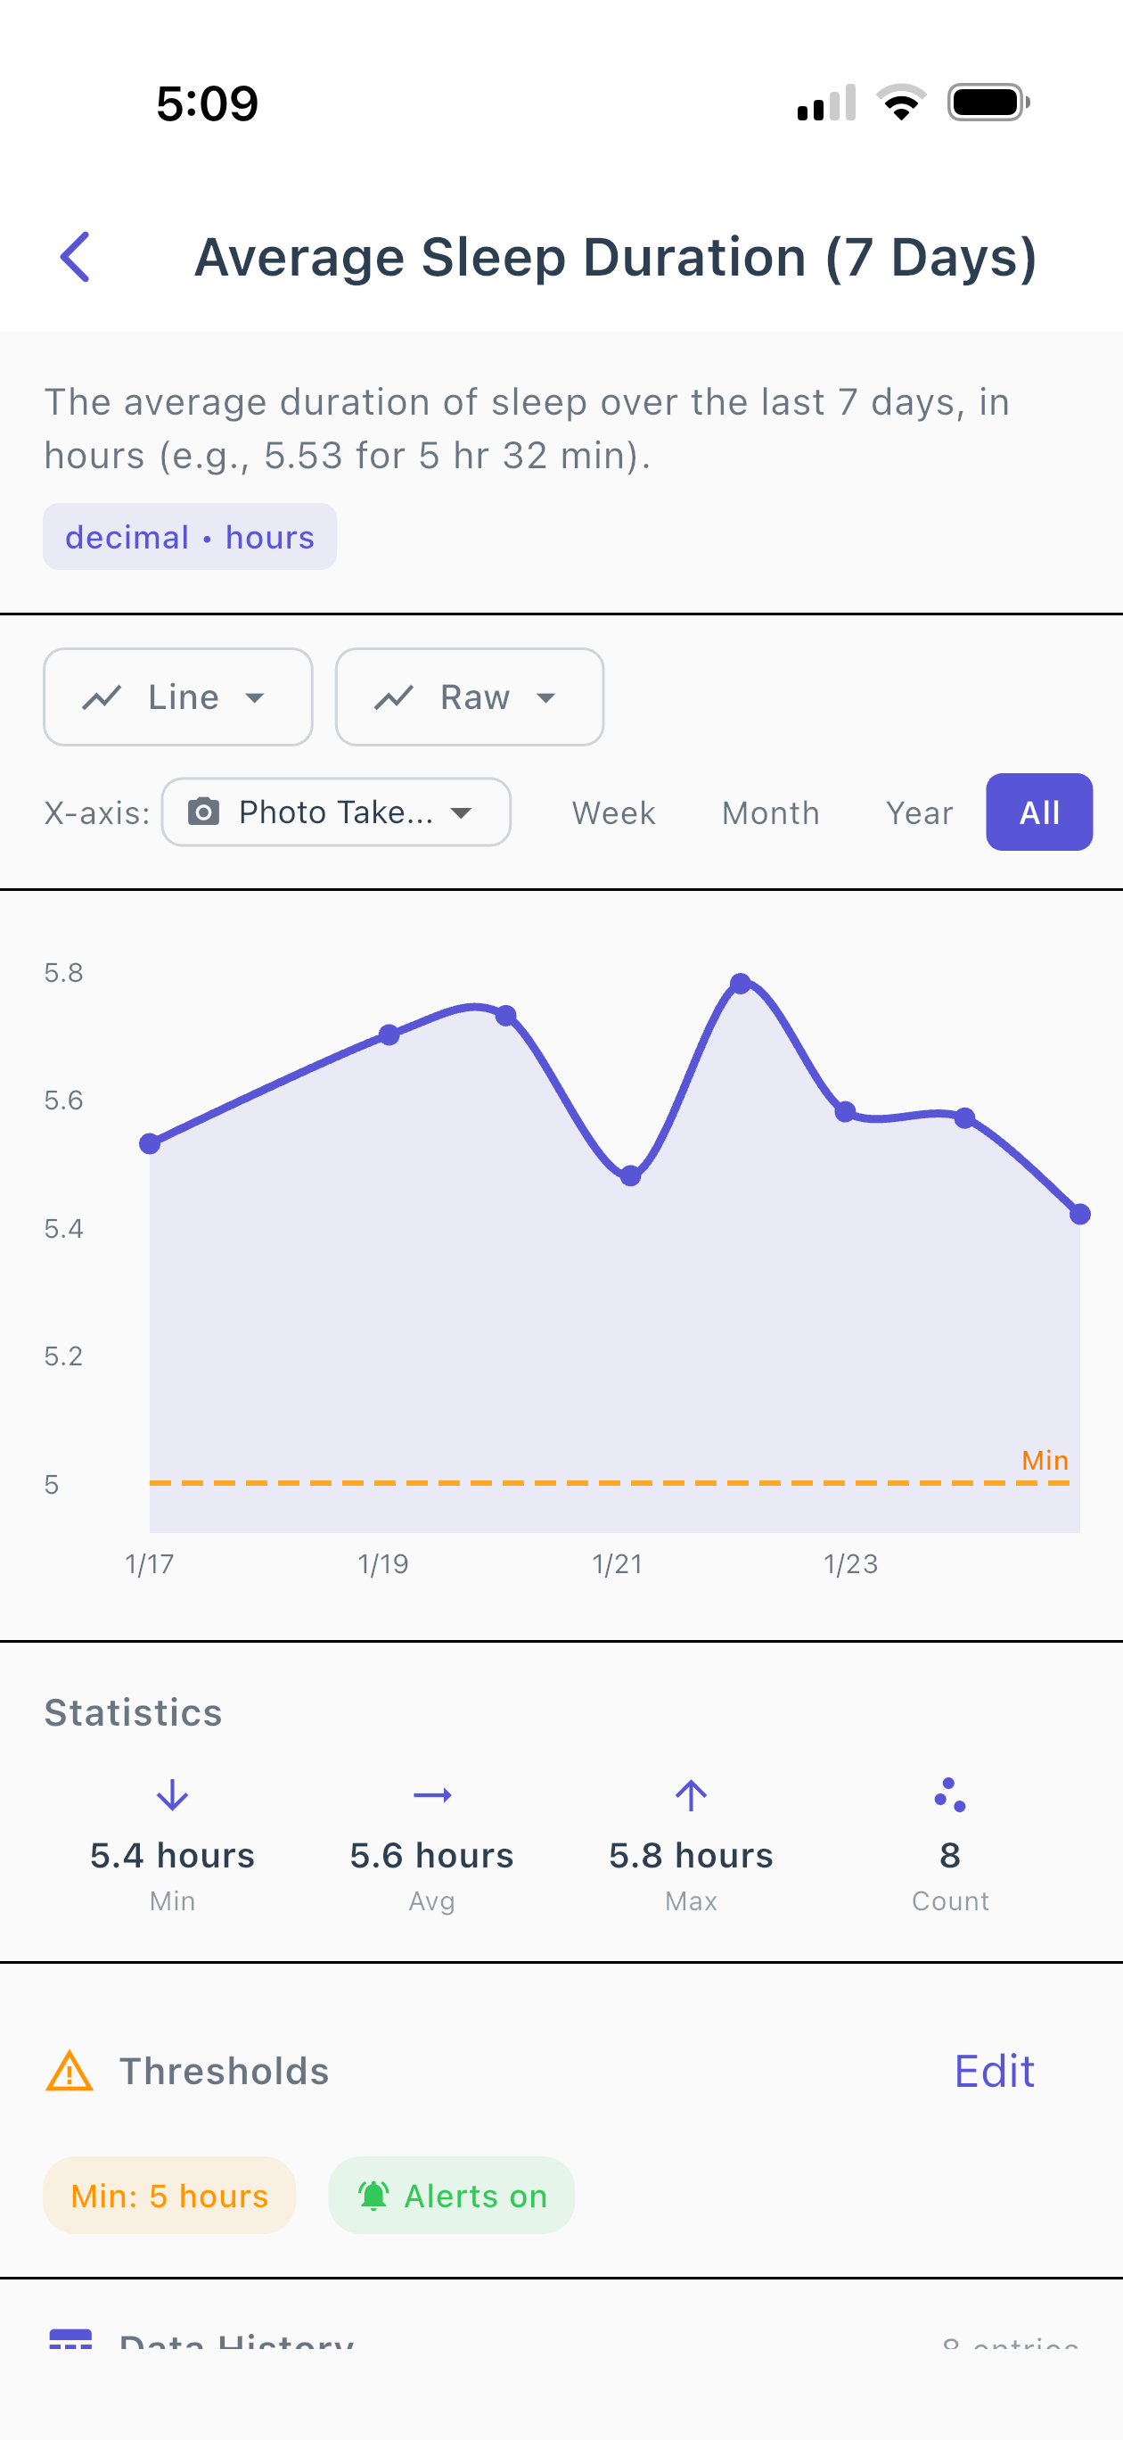Expand the Raw data mode dropdown
Viewport: 1123px width, 2440px height.
click(470, 698)
